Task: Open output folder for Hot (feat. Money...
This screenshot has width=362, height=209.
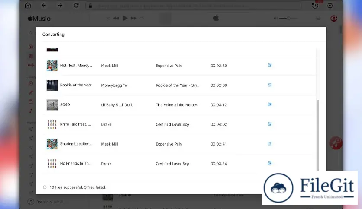Action: point(270,65)
